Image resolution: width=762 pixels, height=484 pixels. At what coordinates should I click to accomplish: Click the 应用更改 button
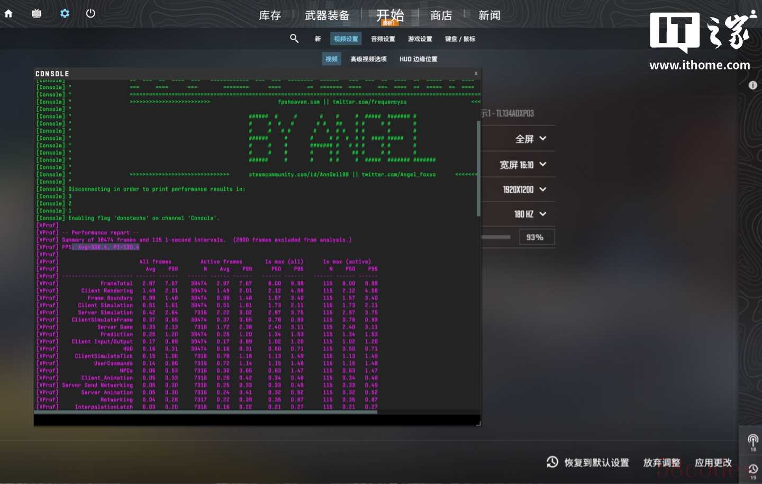point(713,462)
